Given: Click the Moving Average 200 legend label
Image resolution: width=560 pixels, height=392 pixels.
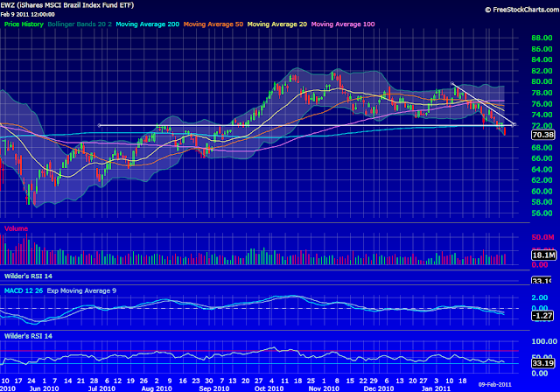Looking at the screenshot, I should click(148, 24).
